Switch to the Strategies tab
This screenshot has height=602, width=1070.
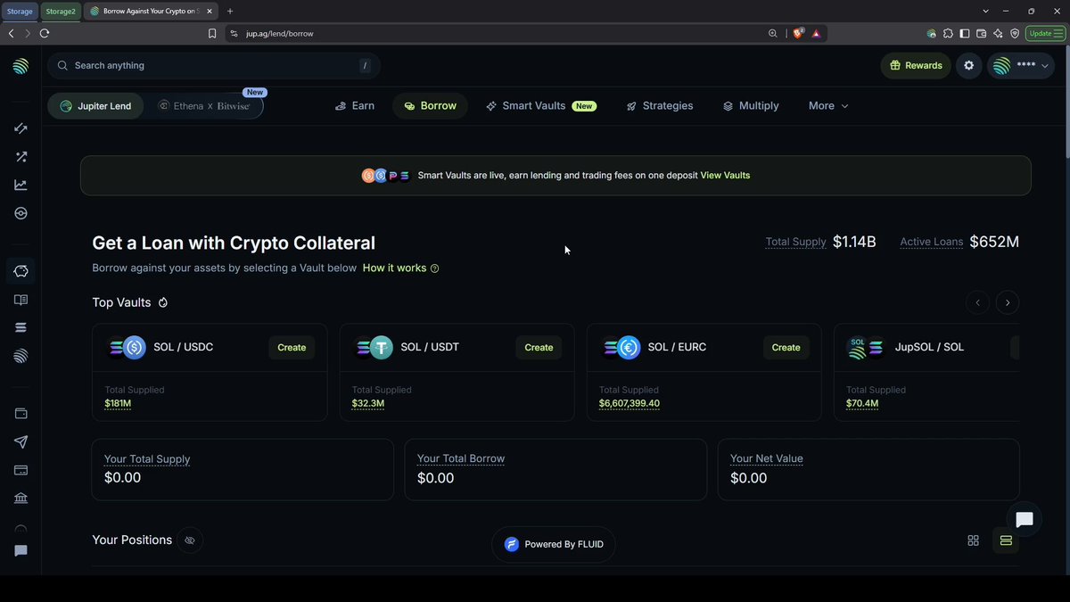660,106
